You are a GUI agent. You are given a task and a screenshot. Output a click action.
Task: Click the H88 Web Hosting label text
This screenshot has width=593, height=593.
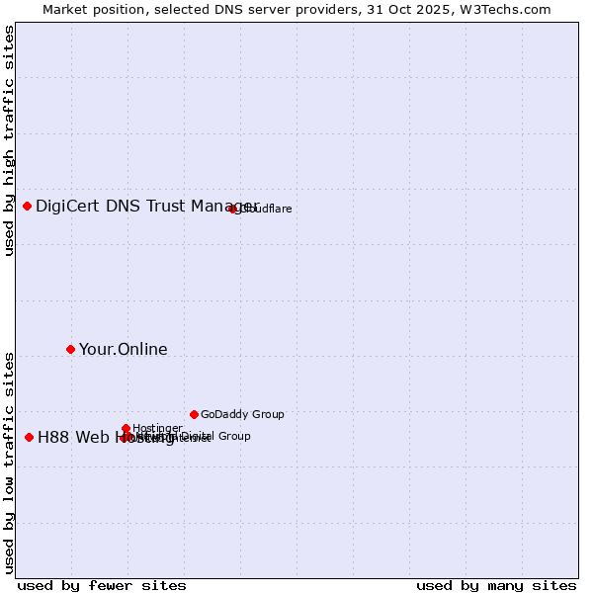(79, 438)
